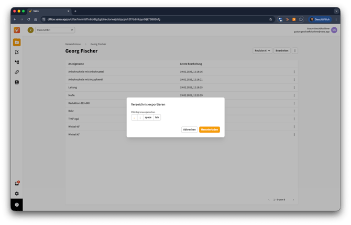Image resolution: width=351 pixels, height=225 pixels.
Task: Reload the page in the browser
Action: (x=29, y=19)
